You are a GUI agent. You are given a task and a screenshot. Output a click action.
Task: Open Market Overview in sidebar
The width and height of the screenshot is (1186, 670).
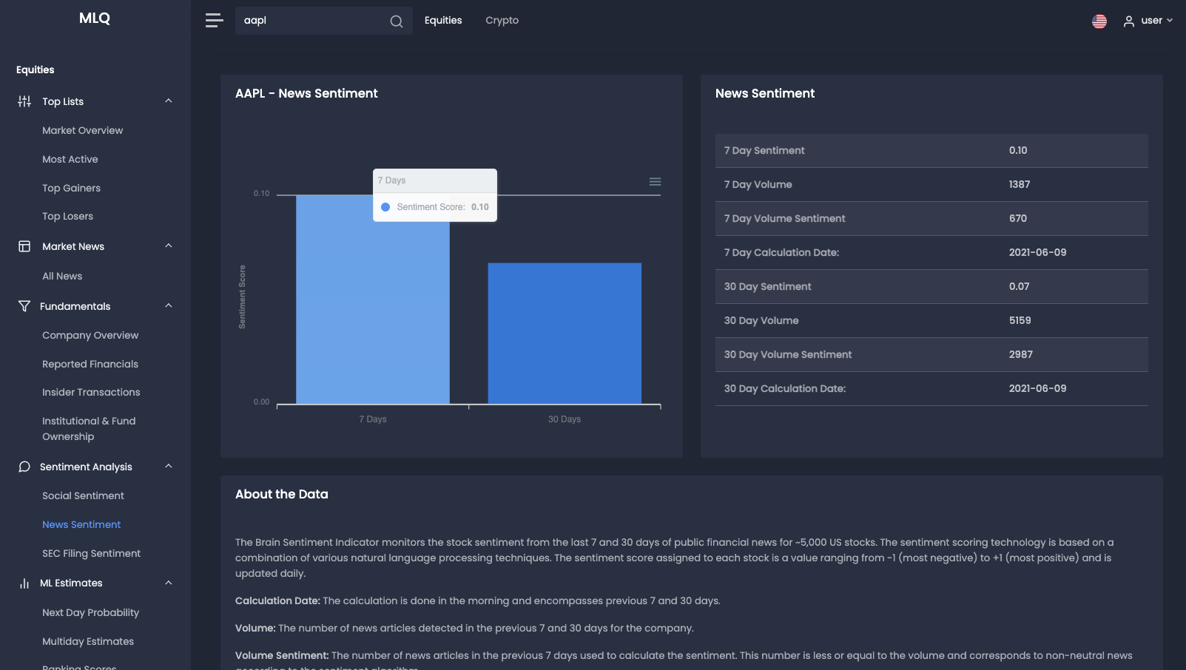pos(83,130)
